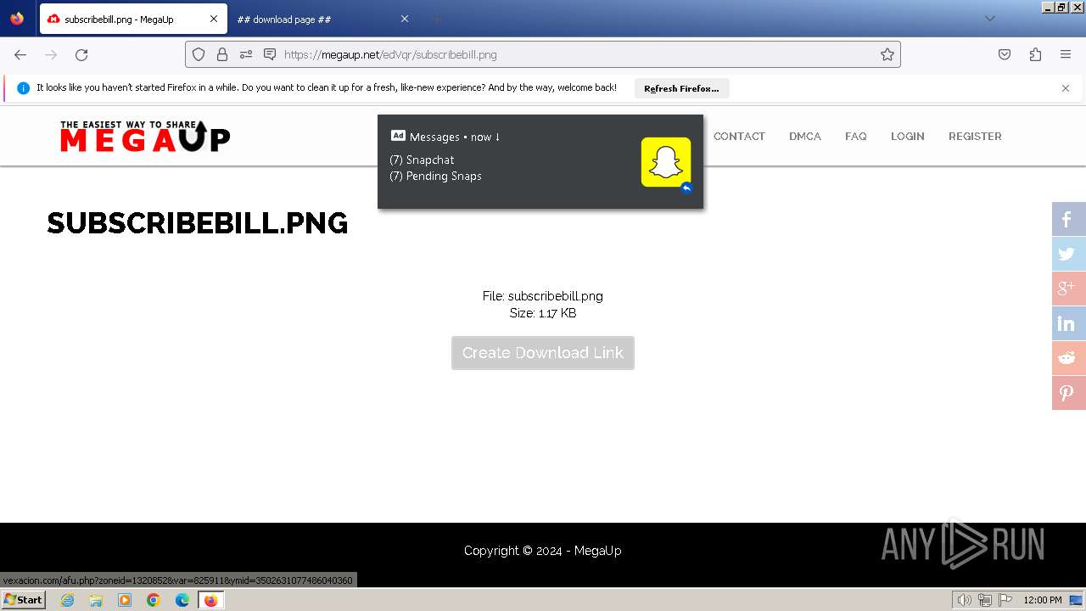Click the network tray icon
The image size is (1086, 611).
(984, 600)
